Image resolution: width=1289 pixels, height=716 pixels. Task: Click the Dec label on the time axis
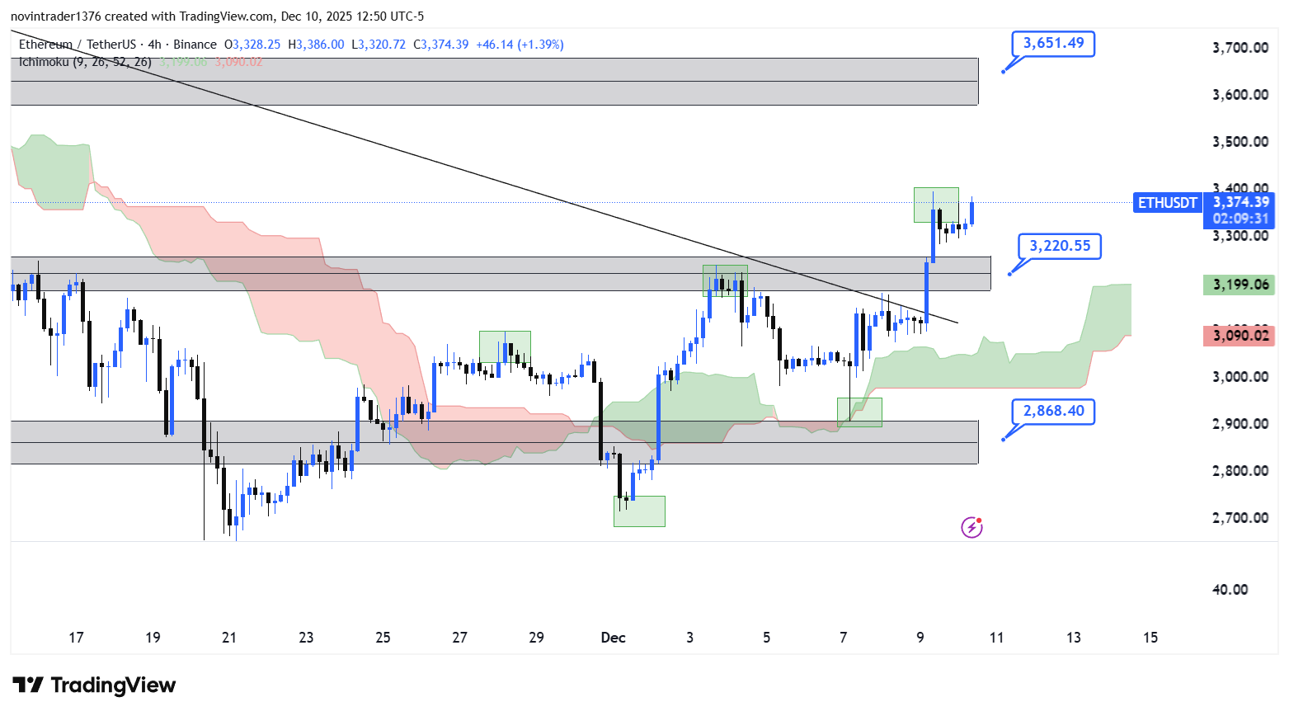(x=613, y=638)
